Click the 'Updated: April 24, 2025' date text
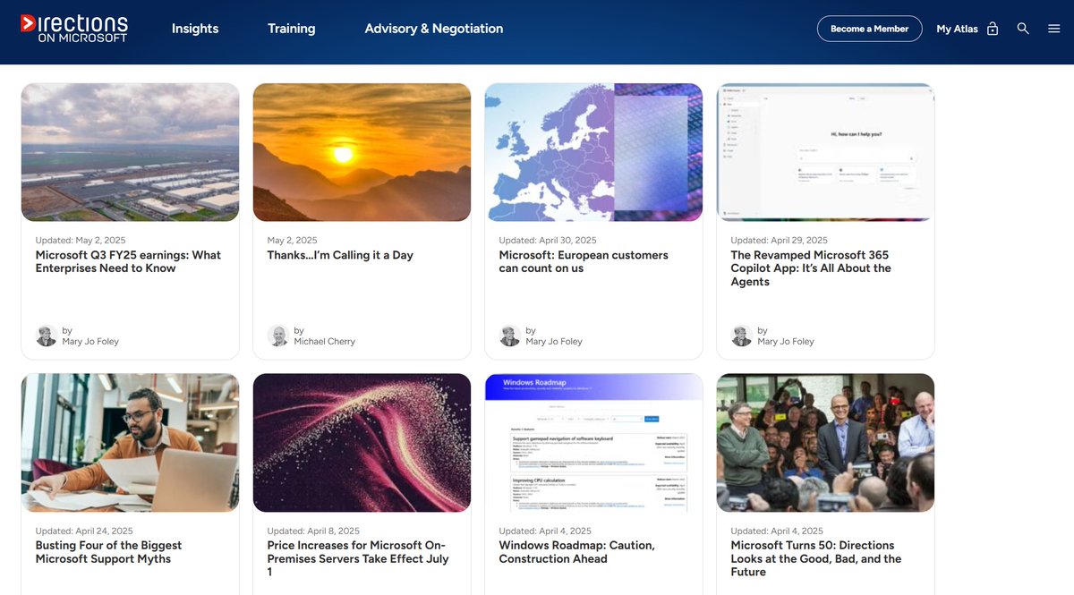The image size is (1074, 595). coord(84,531)
